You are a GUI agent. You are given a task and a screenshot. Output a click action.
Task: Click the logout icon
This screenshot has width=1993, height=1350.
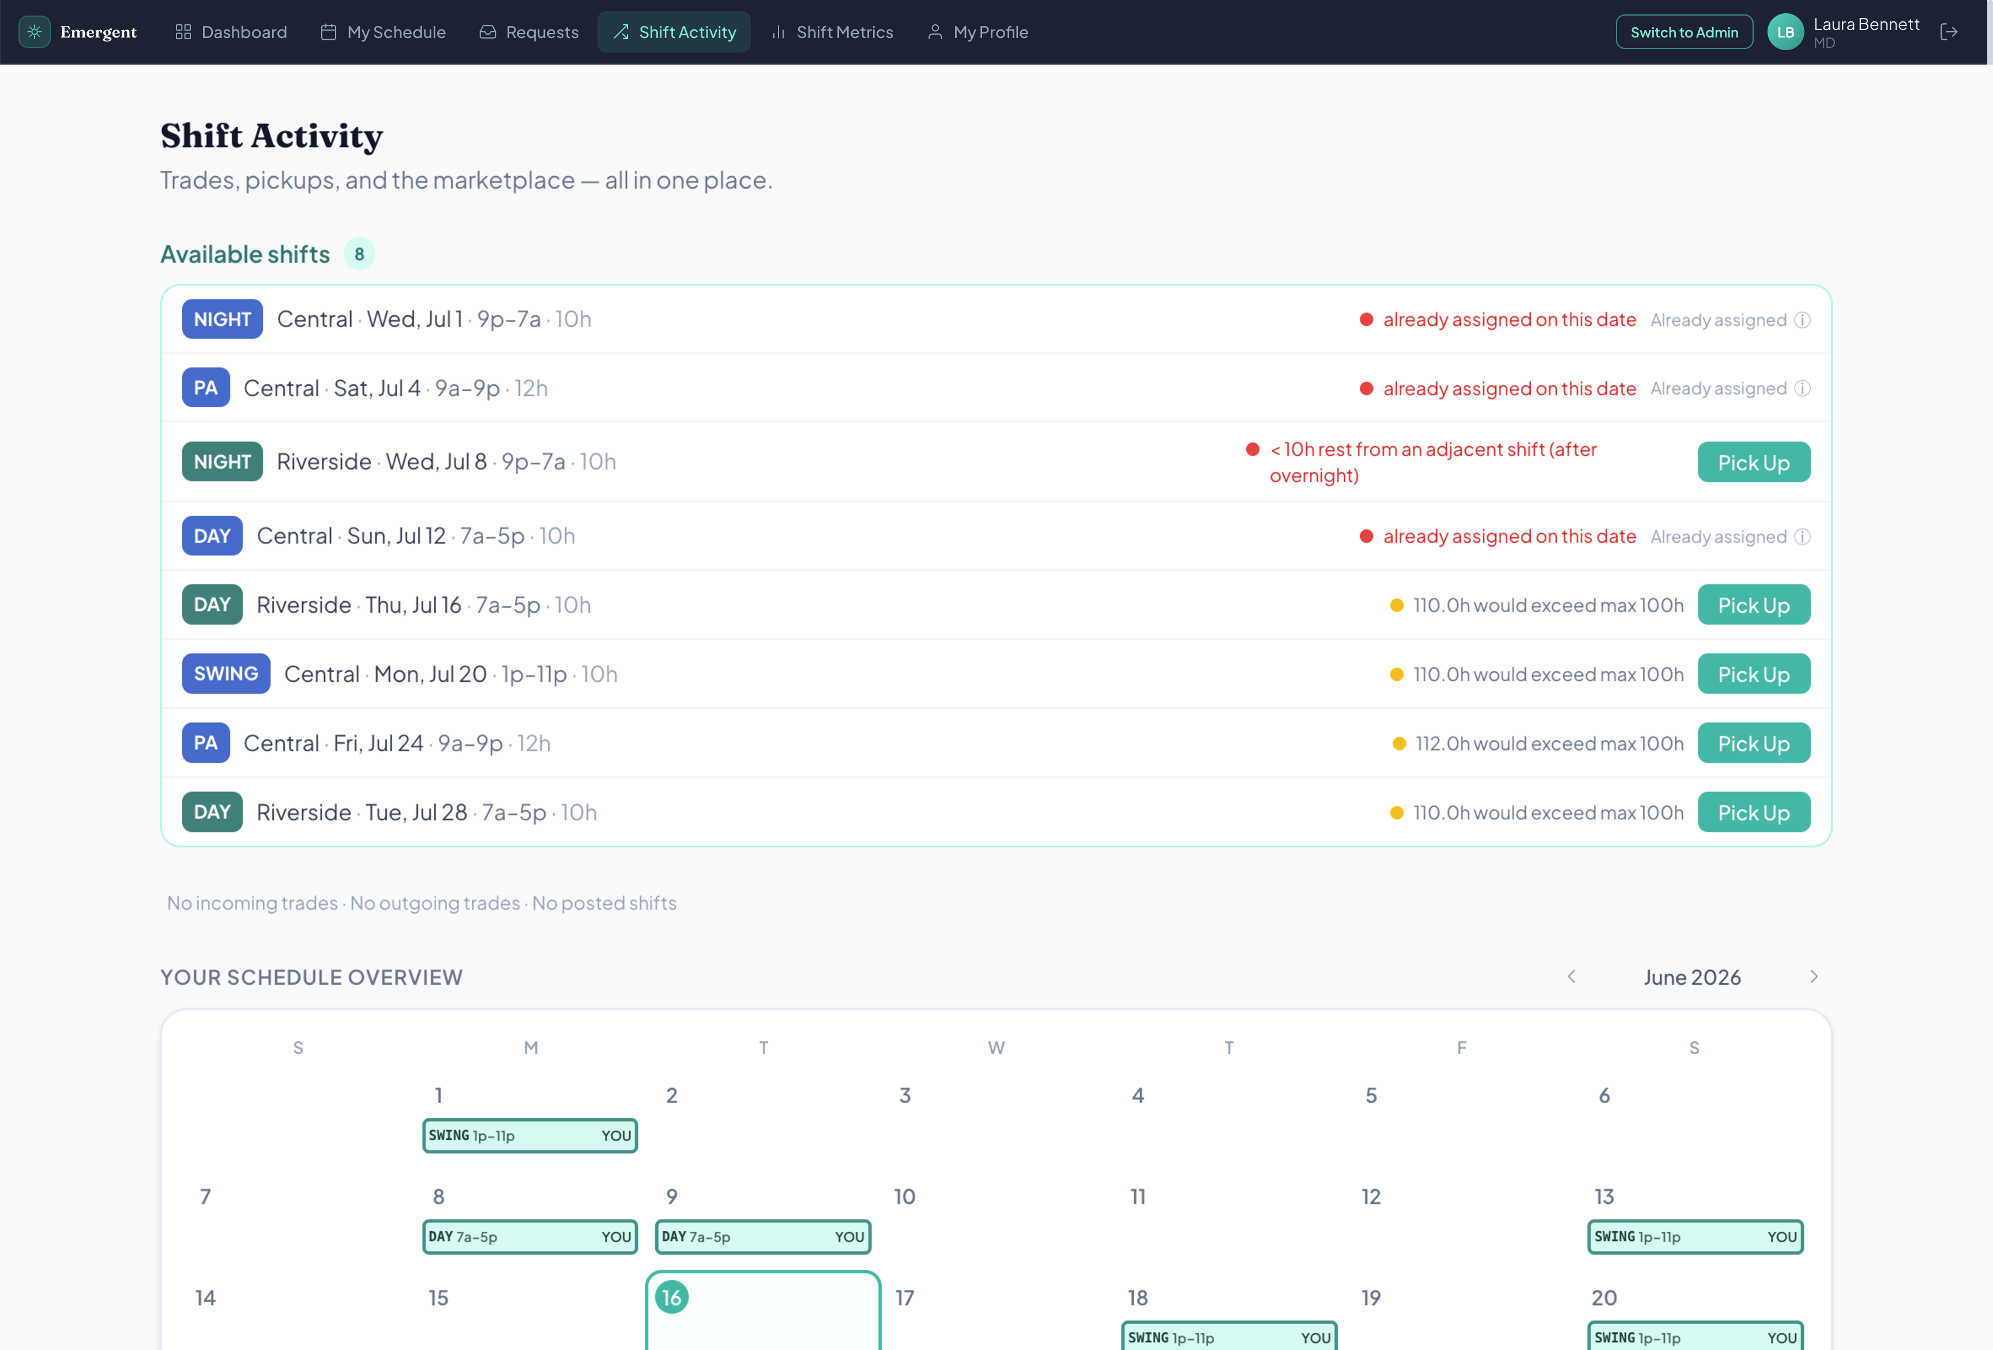1949,32
